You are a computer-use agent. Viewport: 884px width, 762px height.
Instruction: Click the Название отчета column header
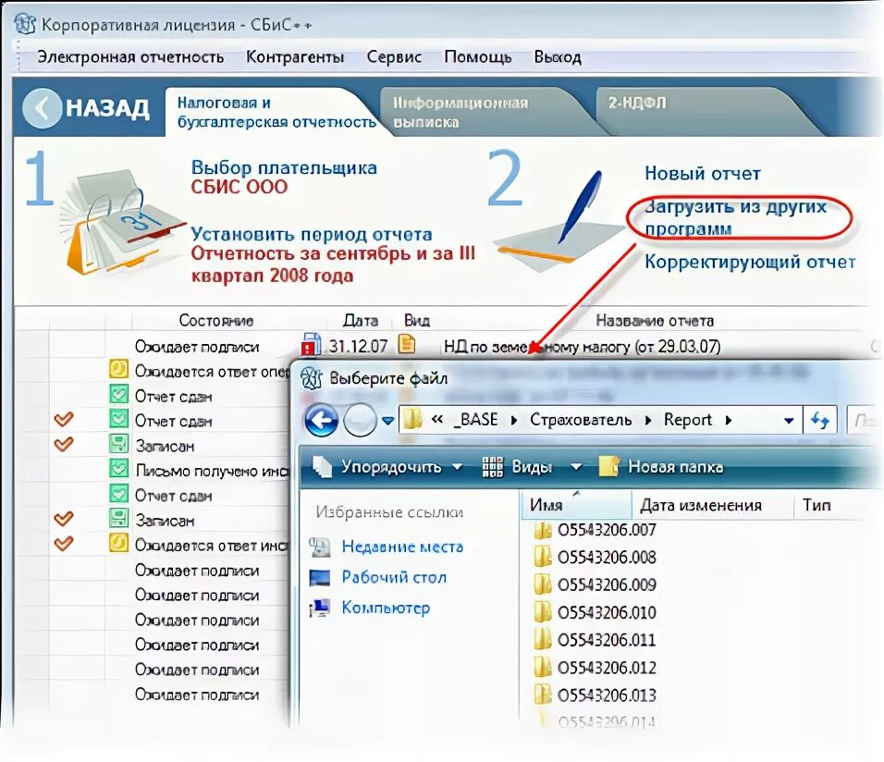pos(655,321)
